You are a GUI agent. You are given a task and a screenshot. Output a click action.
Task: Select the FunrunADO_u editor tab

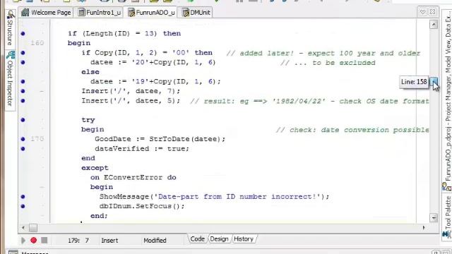click(152, 13)
